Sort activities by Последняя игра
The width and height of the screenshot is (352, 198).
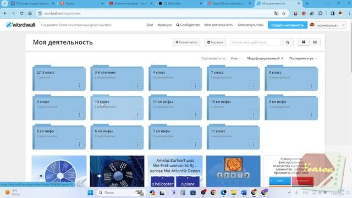pos(303,58)
